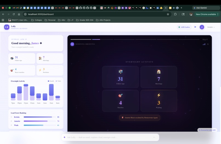
Task: Click the Lofty logo icon in the header
Action: click(x=7, y=27)
